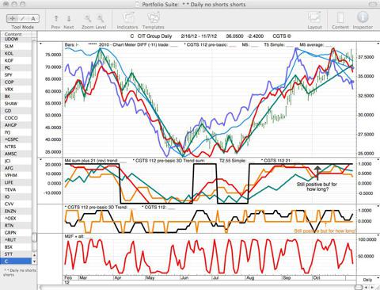Select the line drawing tool in Tool Mode
This screenshot has width=380, height=290.
23,18
